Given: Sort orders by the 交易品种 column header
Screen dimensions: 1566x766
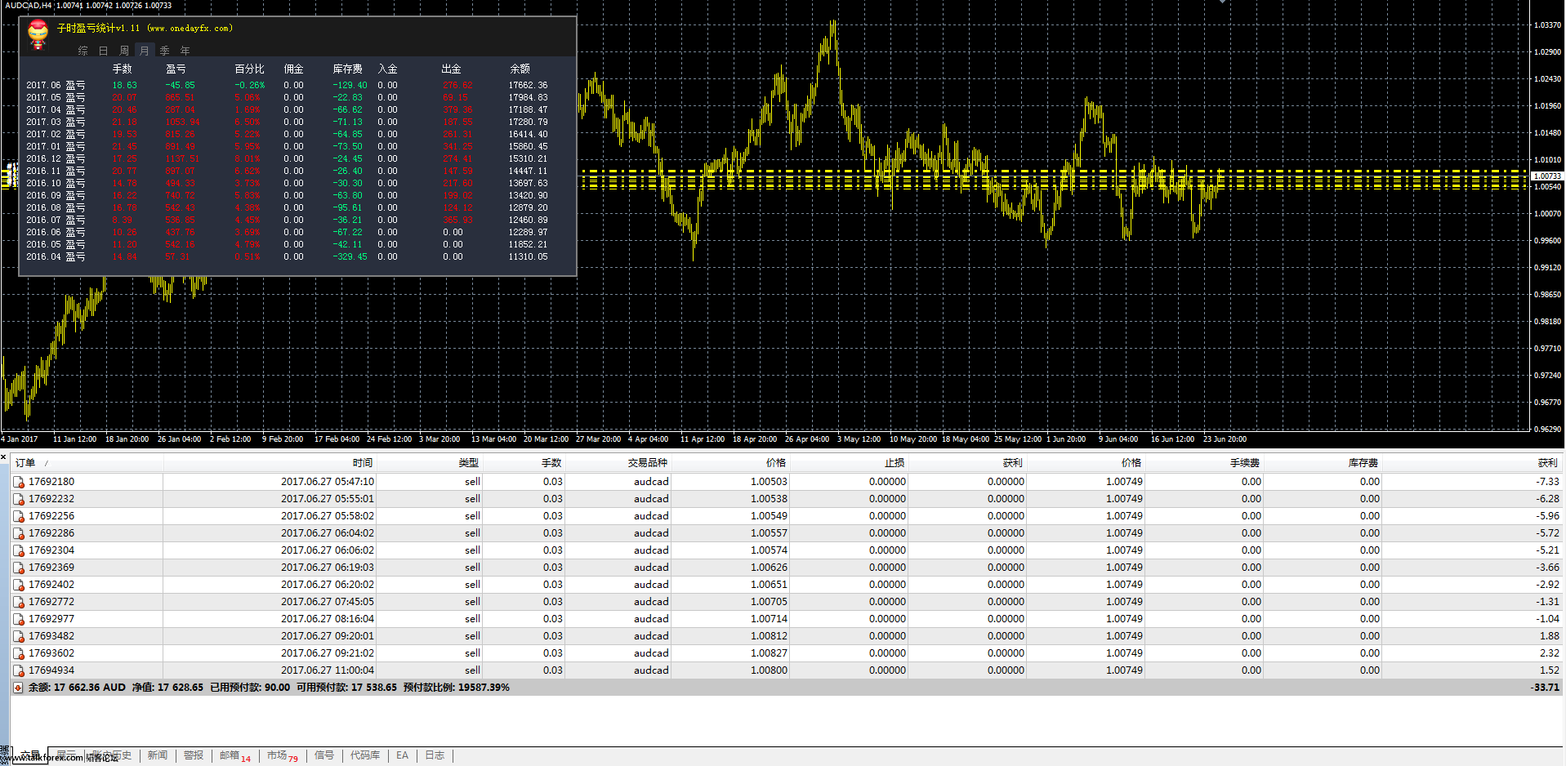Looking at the screenshot, I should click(x=618, y=463).
